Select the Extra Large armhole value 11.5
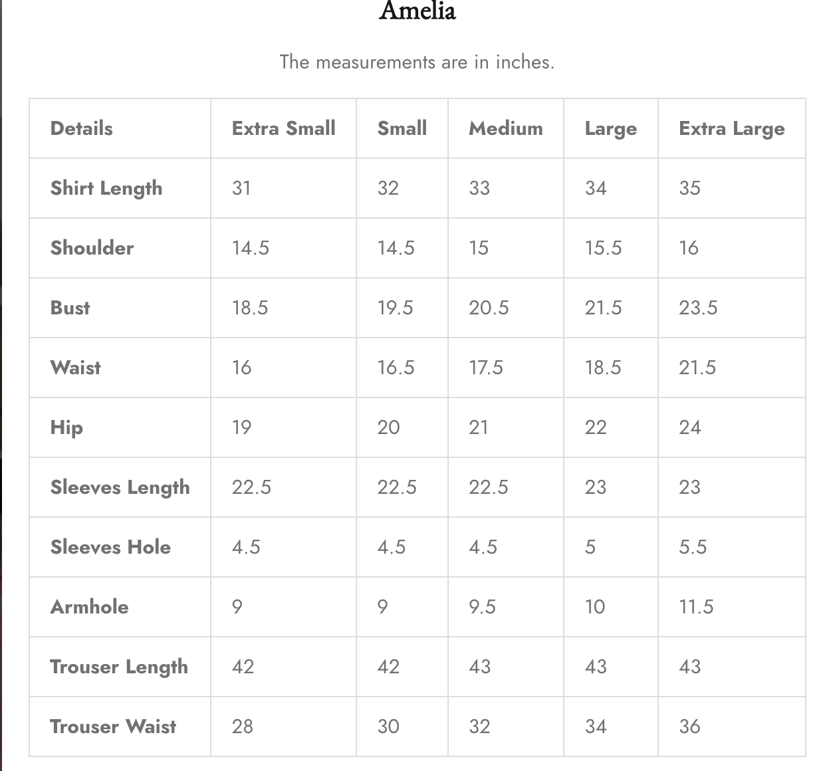This screenshot has width=833, height=771. (696, 607)
